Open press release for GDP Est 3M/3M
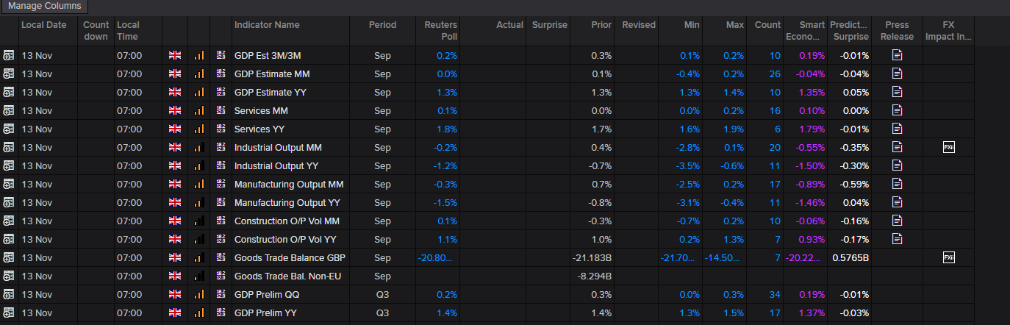The image size is (1010, 325). point(897,55)
